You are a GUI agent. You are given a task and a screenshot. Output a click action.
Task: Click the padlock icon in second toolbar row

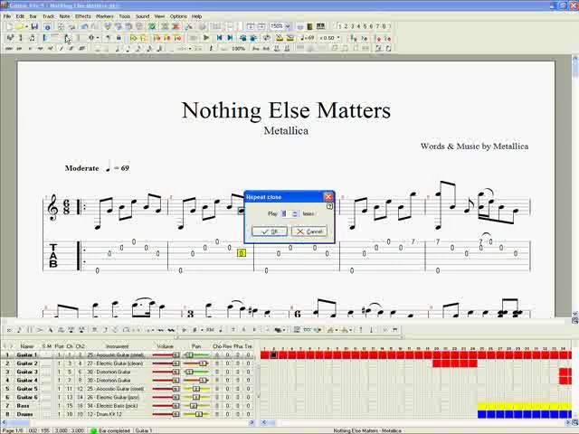[119, 38]
